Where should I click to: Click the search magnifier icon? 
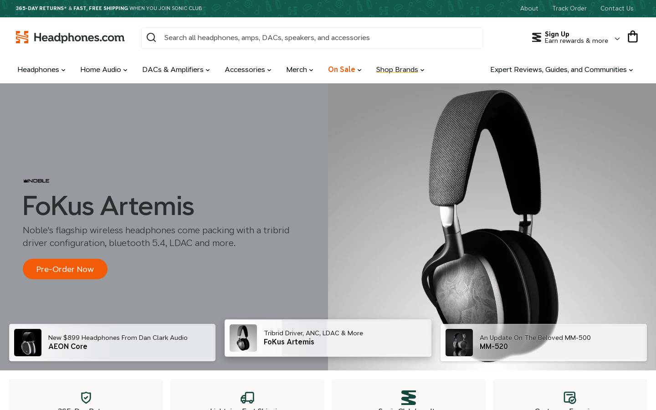(x=151, y=38)
